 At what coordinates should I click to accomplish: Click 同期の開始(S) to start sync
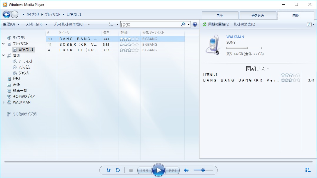pyautogui.click(x=219, y=24)
